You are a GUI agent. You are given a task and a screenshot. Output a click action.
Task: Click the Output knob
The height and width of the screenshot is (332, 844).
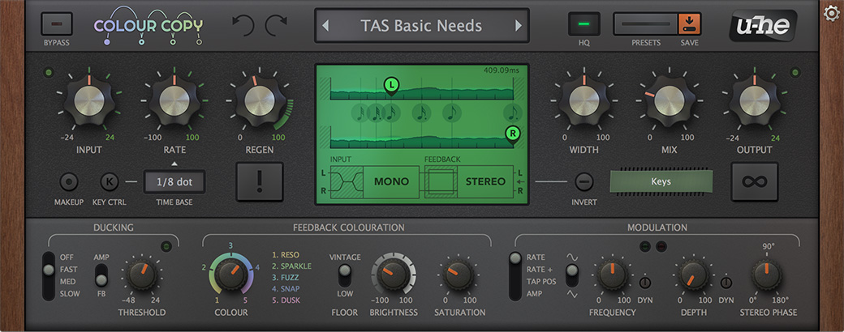755,100
